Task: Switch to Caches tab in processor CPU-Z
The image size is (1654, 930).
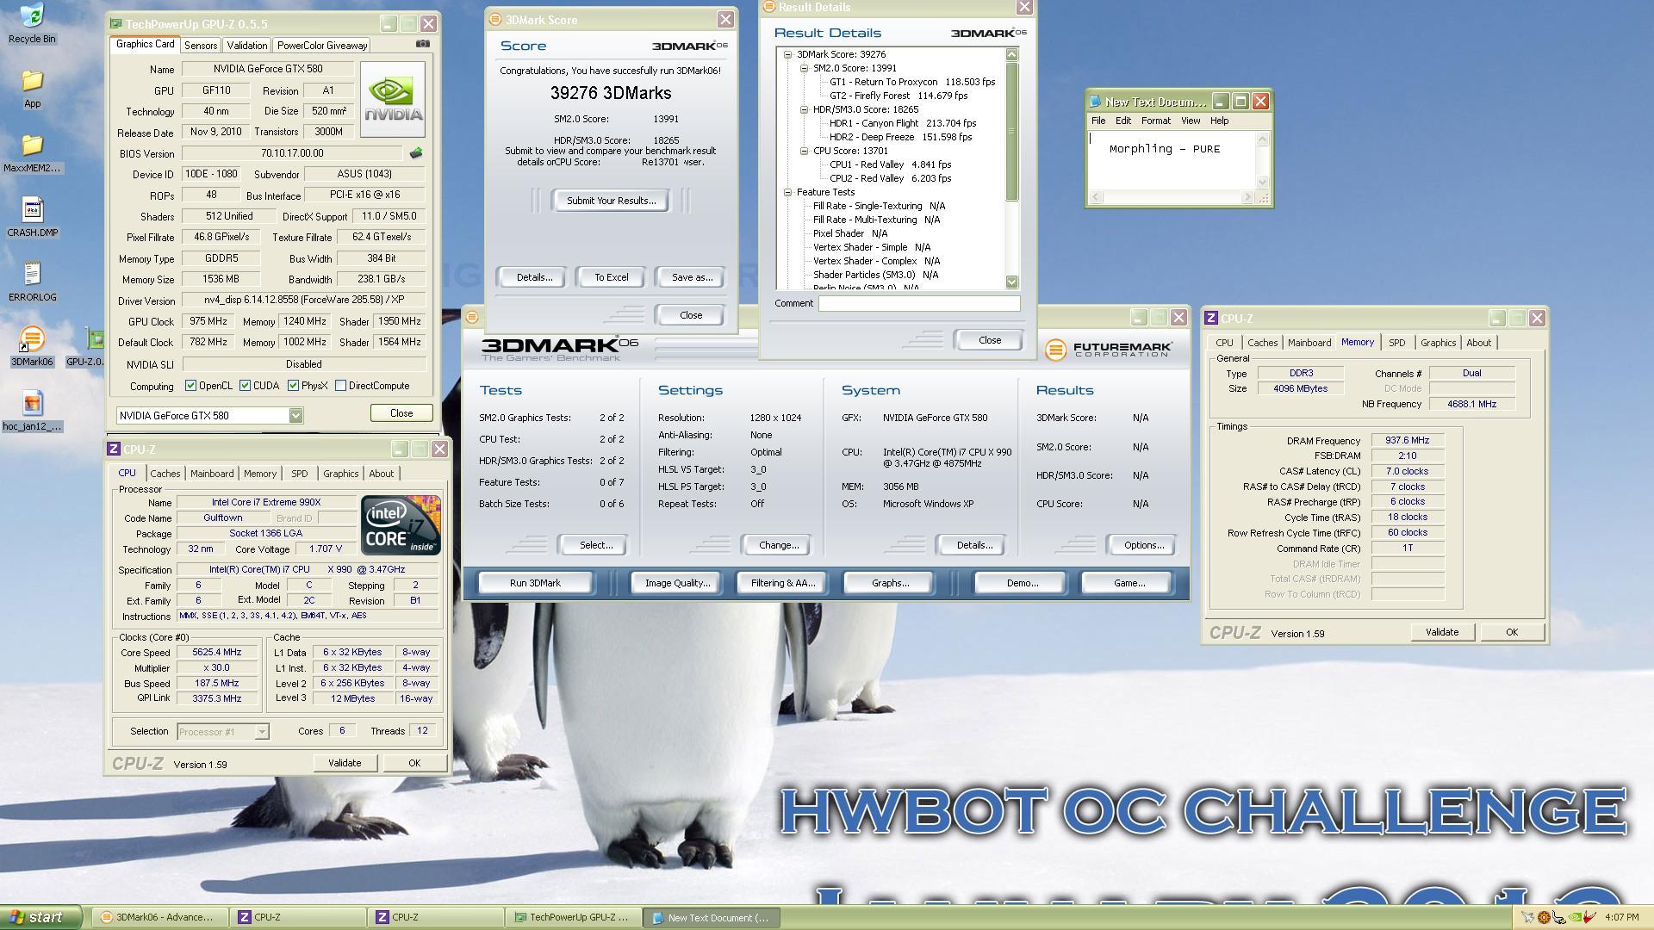Action: coord(165,474)
